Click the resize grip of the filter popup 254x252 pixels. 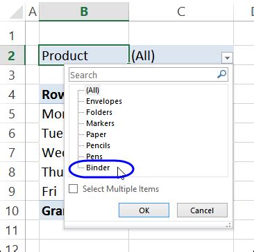coord(228,225)
